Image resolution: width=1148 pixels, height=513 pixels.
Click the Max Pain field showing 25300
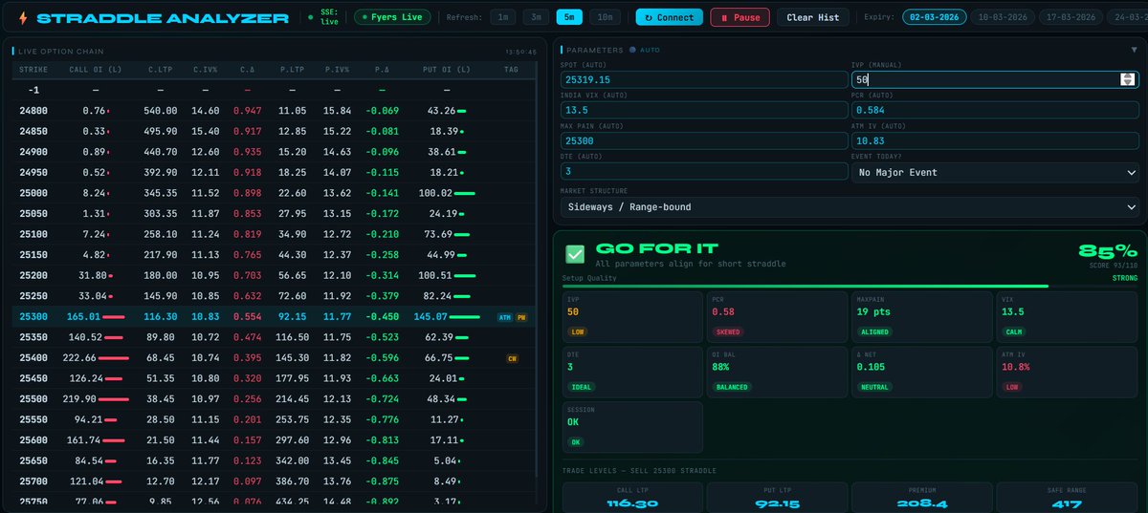703,140
